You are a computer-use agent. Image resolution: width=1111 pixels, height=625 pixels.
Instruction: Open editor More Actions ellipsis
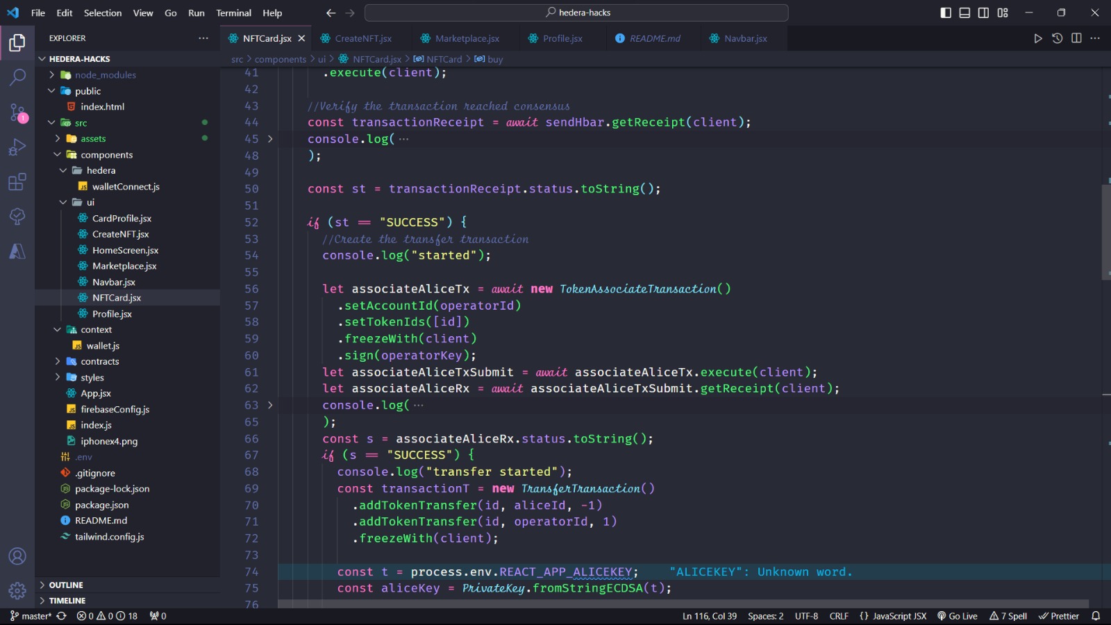pyautogui.click(x=1095, y=38)
